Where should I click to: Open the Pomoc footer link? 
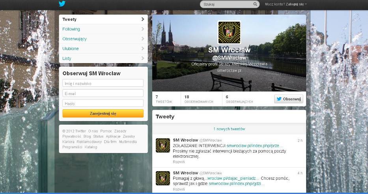[106, 131]
